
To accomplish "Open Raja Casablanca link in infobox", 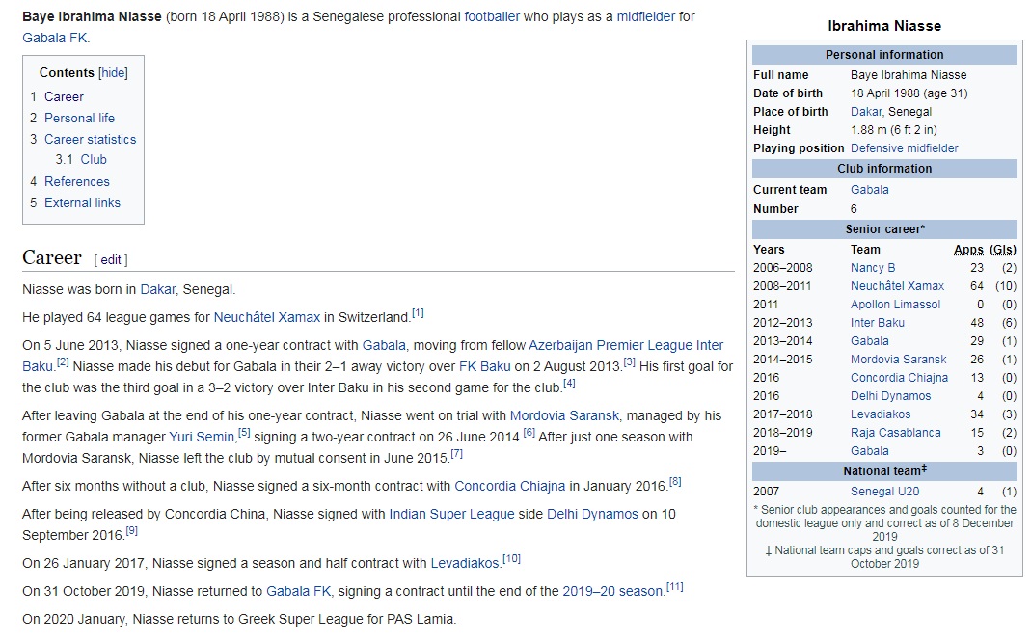I will (896, 433).
